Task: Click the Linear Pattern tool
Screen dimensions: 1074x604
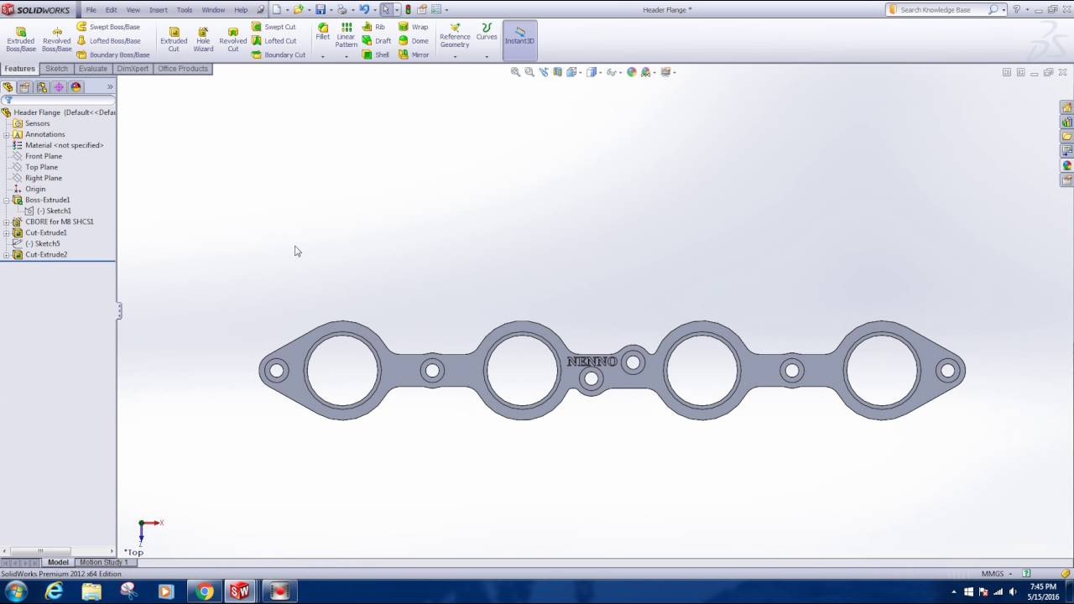Action: tap(347, 35)
